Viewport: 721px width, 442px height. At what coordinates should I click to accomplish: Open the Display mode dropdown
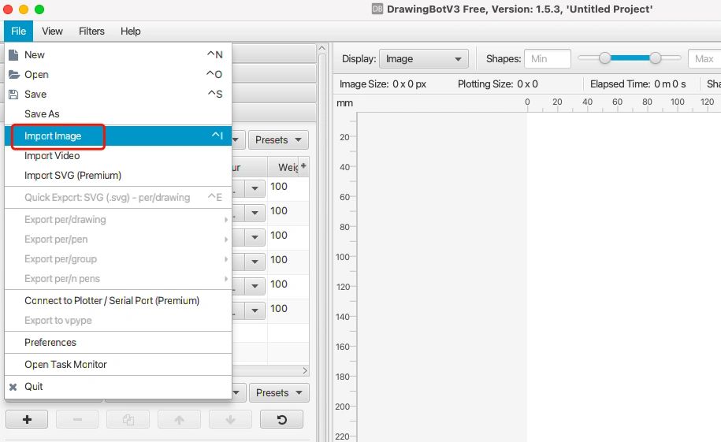point(424,59)
